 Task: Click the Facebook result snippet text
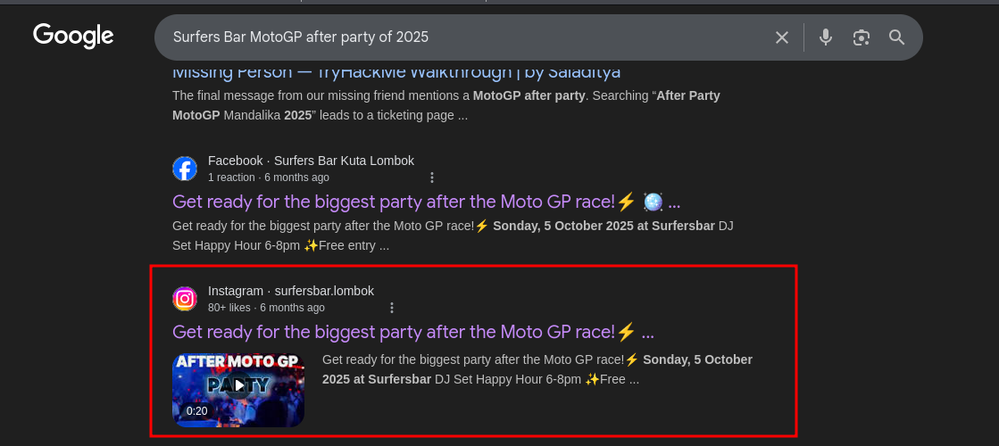[453, 235]
